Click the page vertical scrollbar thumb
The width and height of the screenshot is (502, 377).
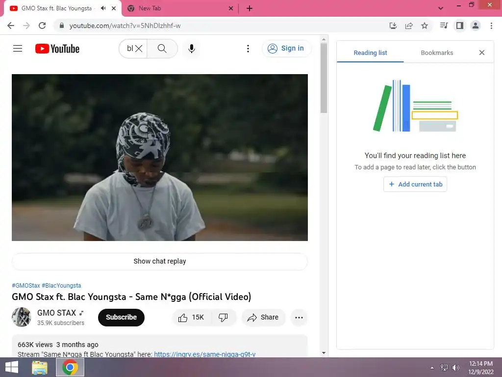point(324,78)
